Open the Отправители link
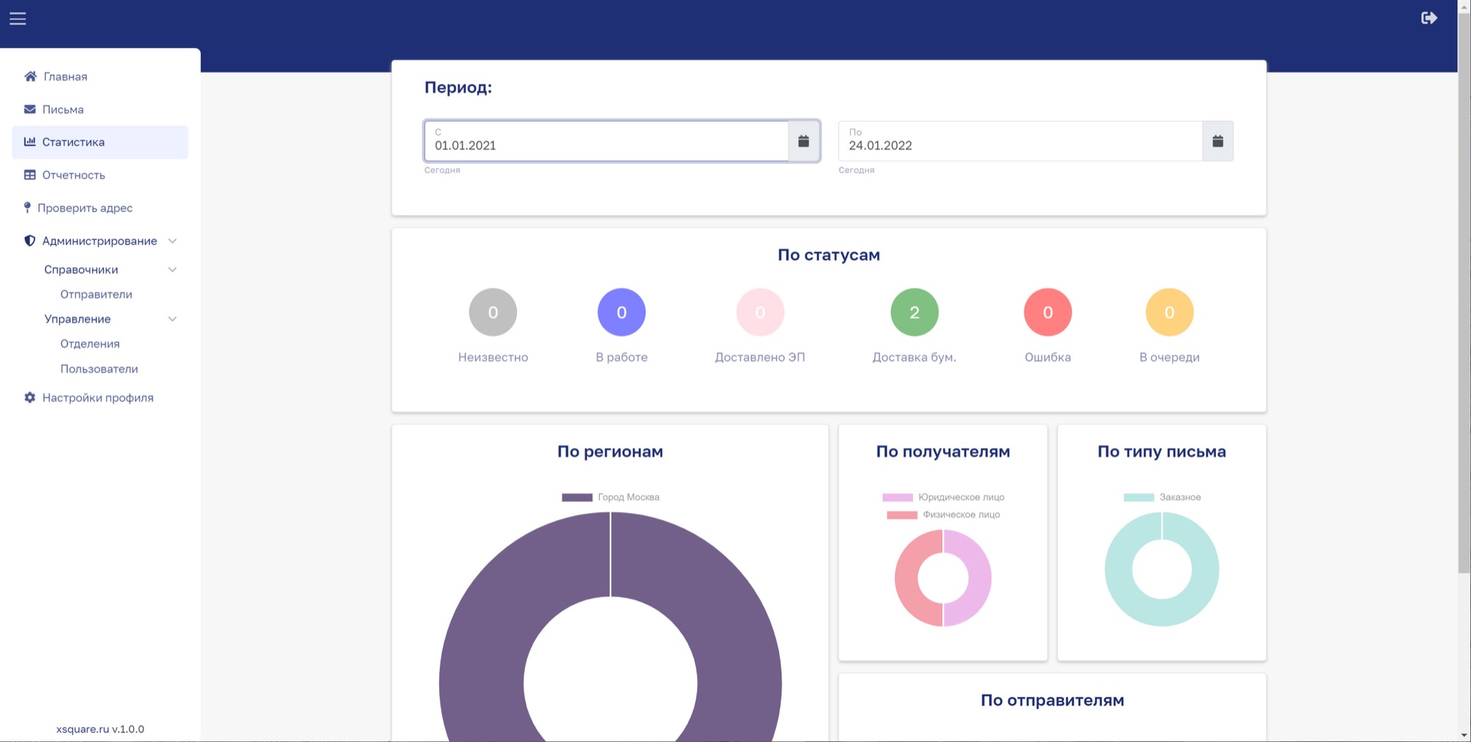1471x742 pixels. (x=97, y=295)
